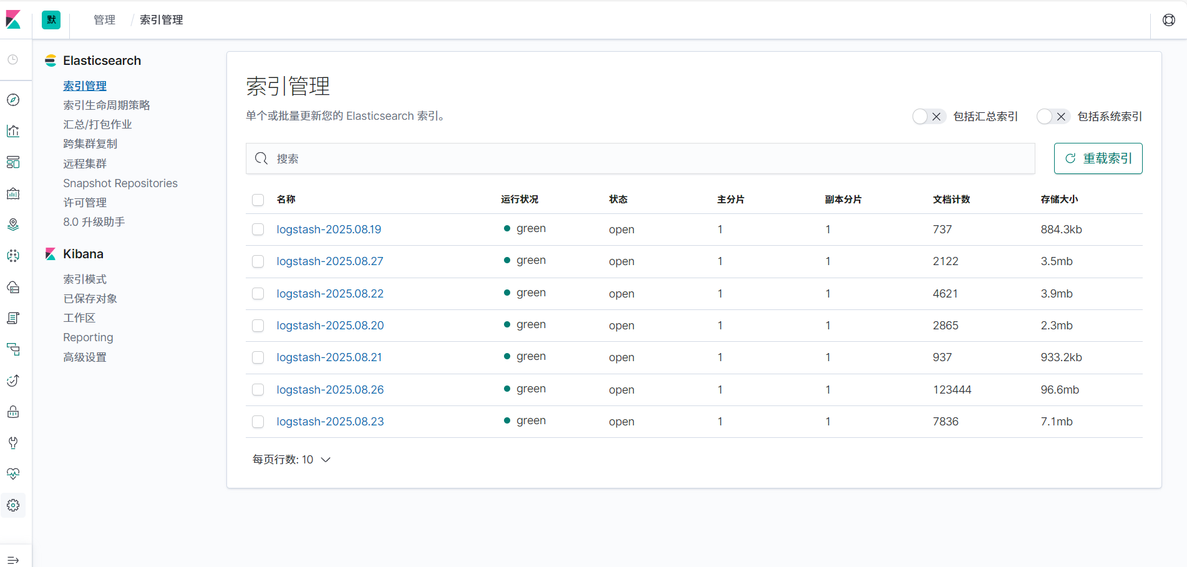Select 索引生命周期策略 menu item

(x=107, y=105)
